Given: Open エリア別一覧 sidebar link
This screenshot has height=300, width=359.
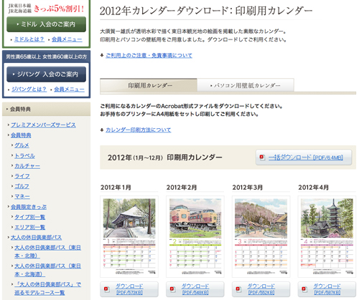Looking at the screenshot, I should (x=29, y=227).
